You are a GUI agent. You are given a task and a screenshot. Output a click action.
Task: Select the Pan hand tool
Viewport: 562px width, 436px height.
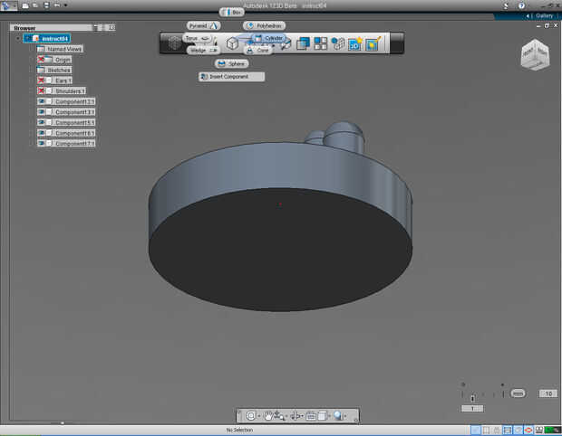click(x=267, y=415)
